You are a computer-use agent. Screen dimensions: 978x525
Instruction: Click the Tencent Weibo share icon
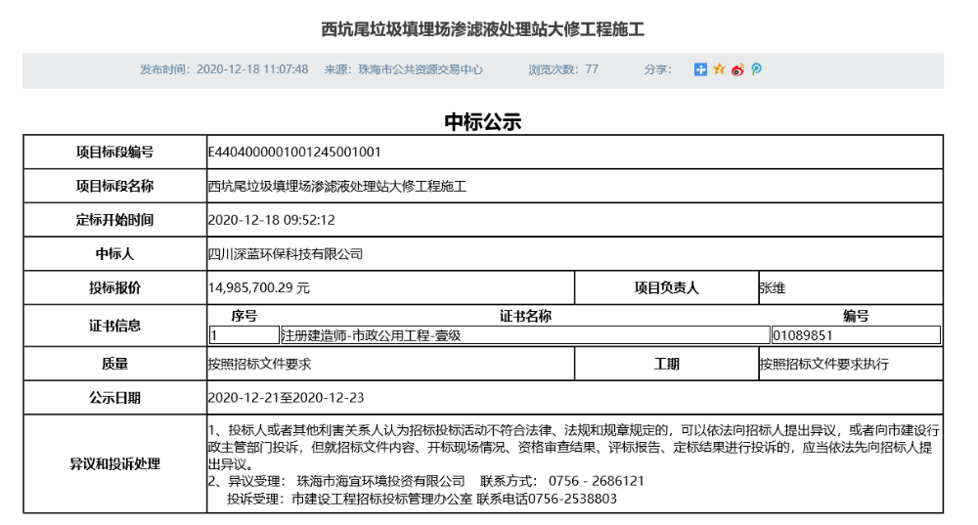coord(755,69)
